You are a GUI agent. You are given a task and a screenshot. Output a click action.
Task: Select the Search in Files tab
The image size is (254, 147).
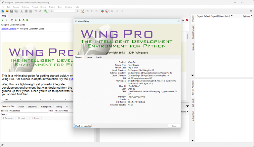tap(8, 106)
